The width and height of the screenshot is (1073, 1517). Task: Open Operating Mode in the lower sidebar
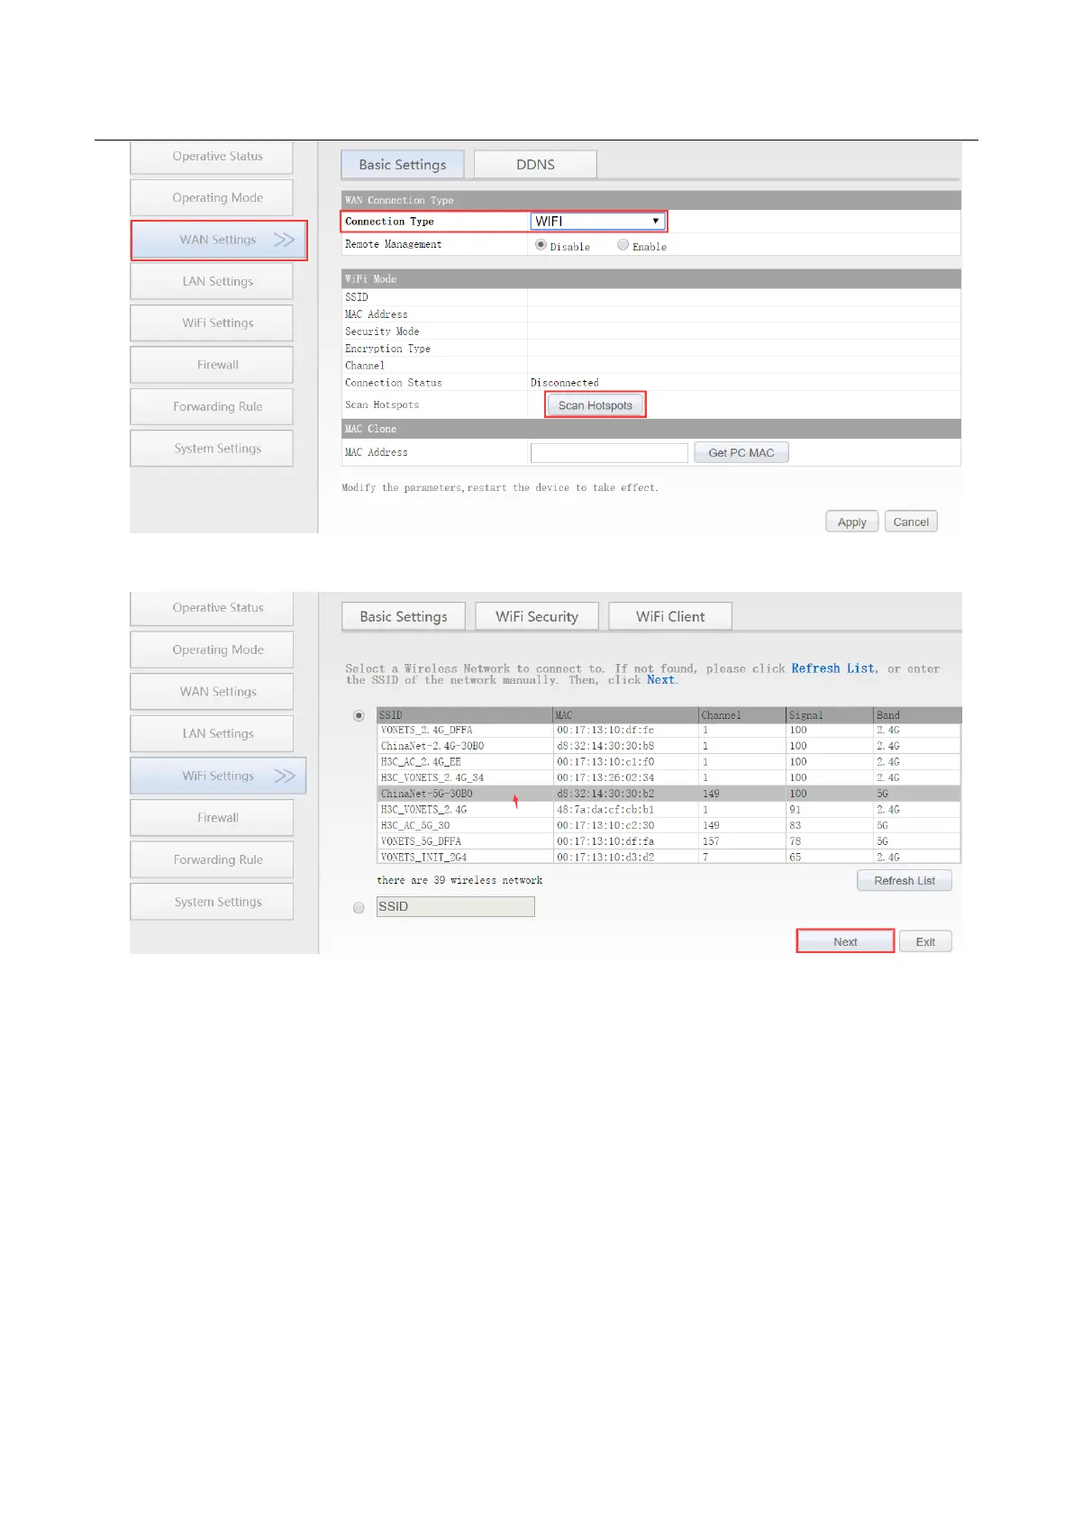click(x=212, y=650)
